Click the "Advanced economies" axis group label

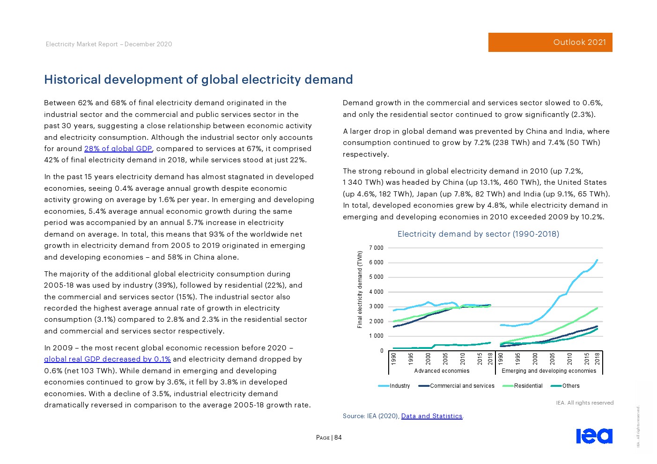tap(442, 371)
